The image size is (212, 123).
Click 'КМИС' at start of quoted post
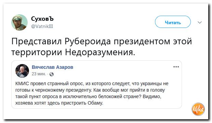click(x=22, y=83)
